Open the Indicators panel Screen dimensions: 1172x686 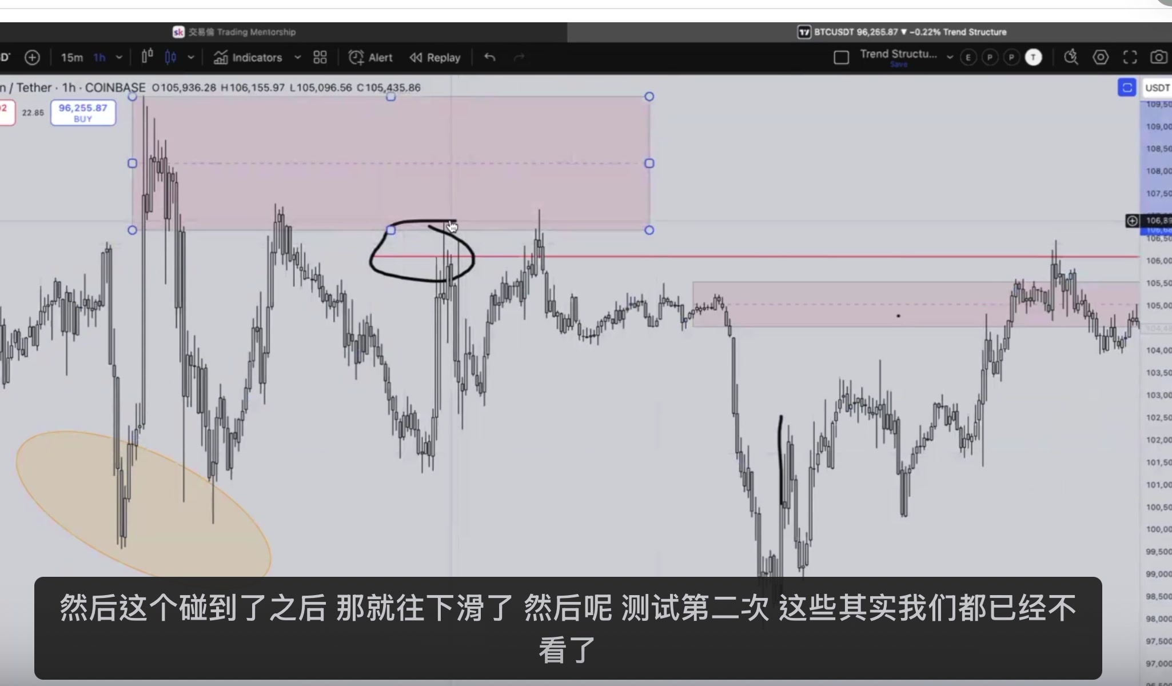[x=257, y=57]
